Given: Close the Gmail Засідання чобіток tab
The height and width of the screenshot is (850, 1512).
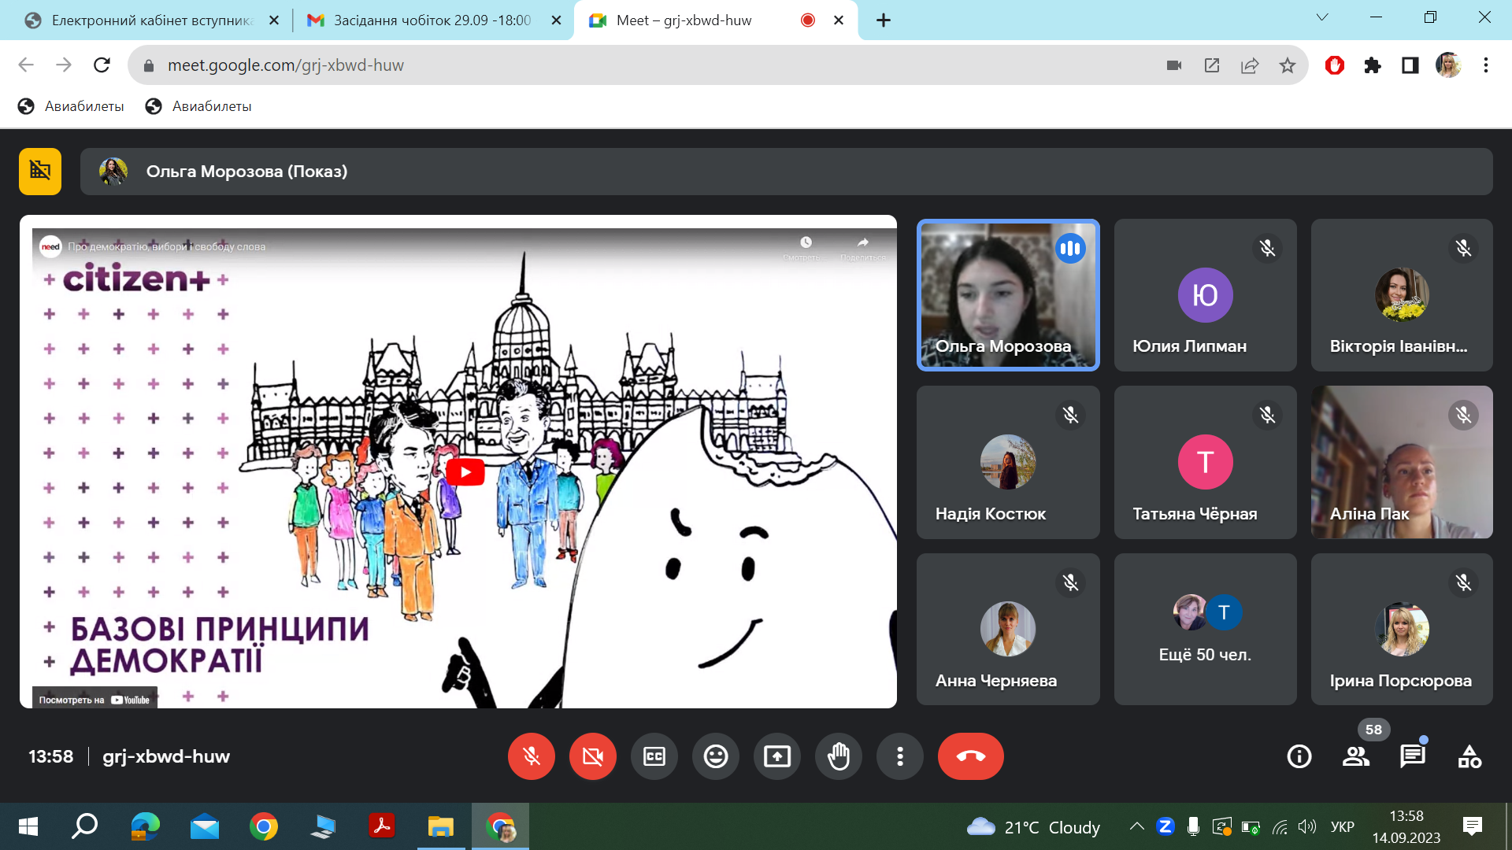Looking at the screenshot, I should click(556, 20).
